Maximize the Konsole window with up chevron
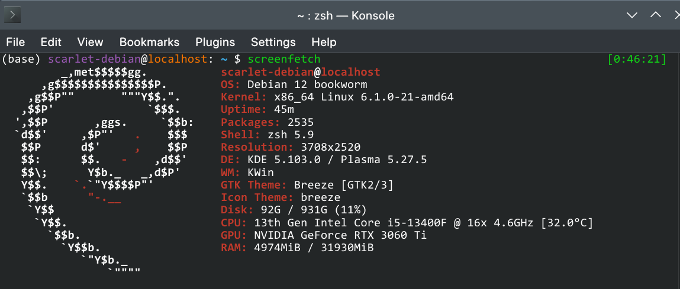 point(655,15)
